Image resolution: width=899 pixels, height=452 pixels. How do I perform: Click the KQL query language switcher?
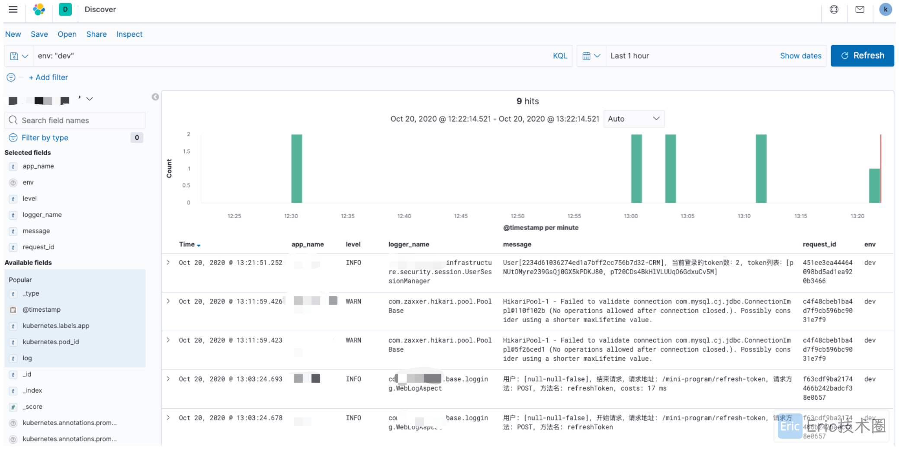point(560,56)
